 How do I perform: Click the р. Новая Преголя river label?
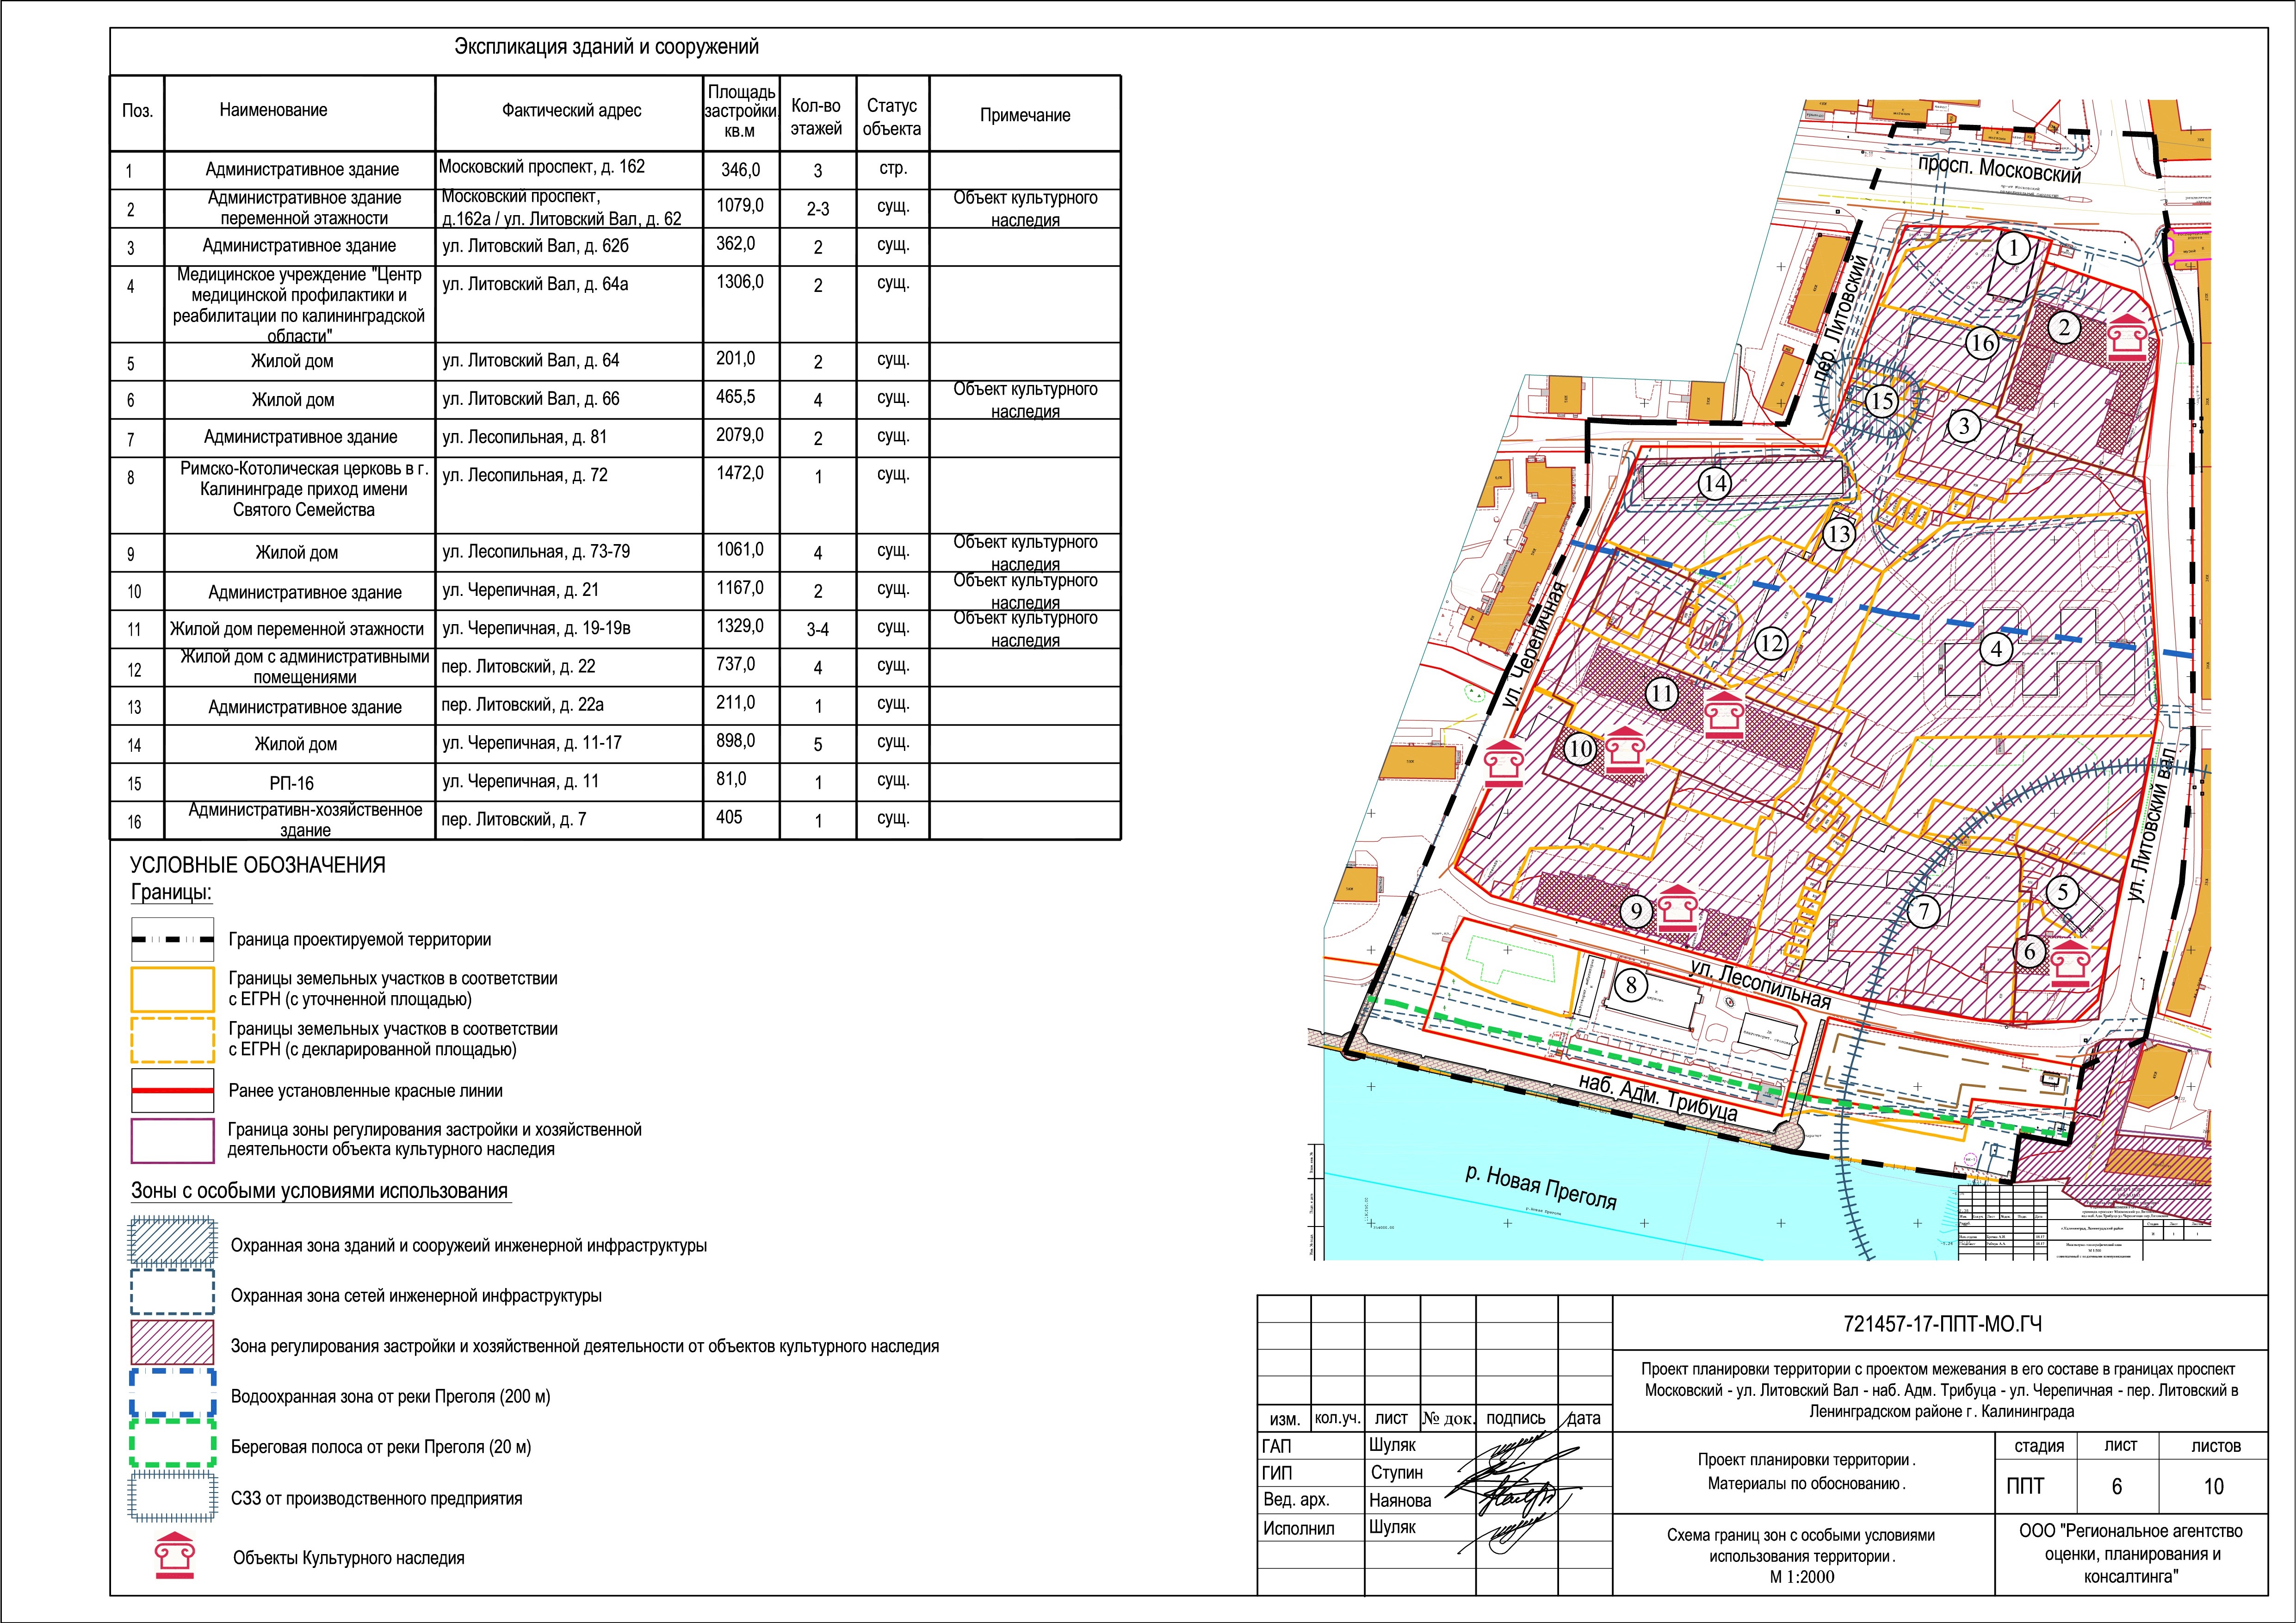click(x=1541, y=1187)
